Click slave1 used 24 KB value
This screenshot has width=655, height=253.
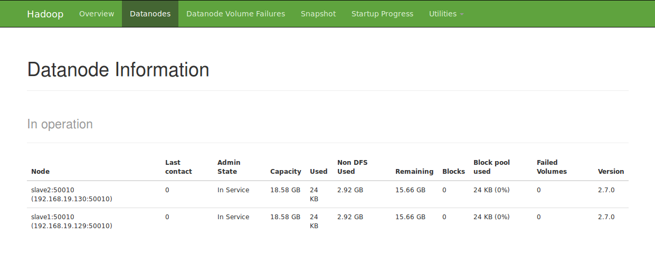(314, 221)
